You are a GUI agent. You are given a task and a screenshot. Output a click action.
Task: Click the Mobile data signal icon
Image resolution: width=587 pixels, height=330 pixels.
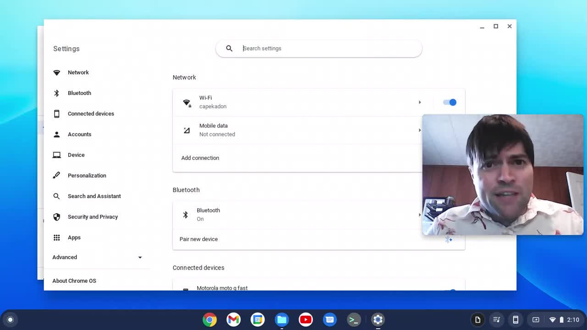coord(187,130)
